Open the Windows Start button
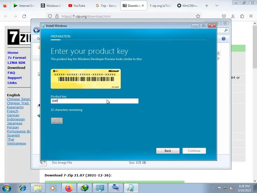The width and height of the screenshot is (257, 193). coord(7,188)
